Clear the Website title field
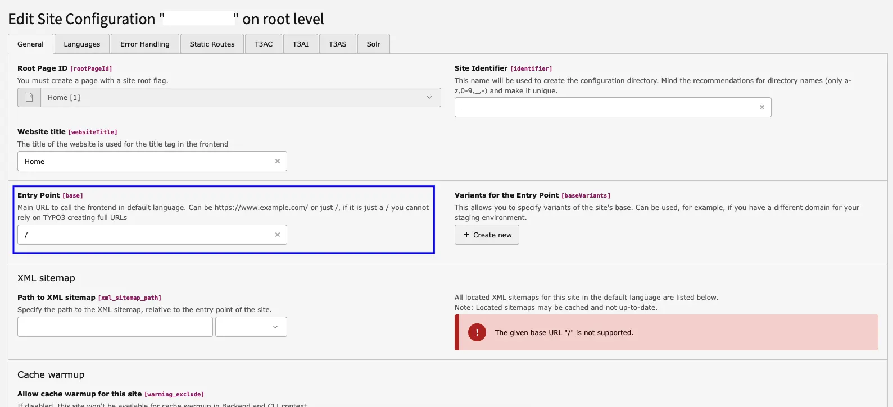Screen dimensions: 893x407 278,161
